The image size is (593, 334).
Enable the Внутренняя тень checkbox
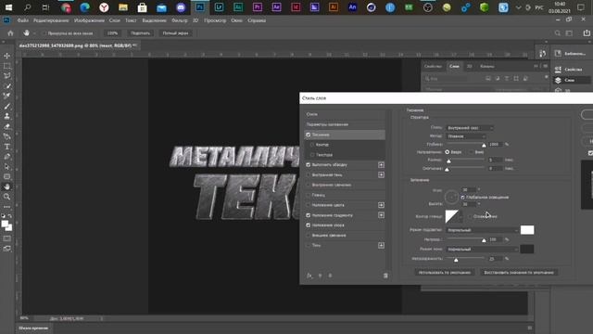coord(309,175)
